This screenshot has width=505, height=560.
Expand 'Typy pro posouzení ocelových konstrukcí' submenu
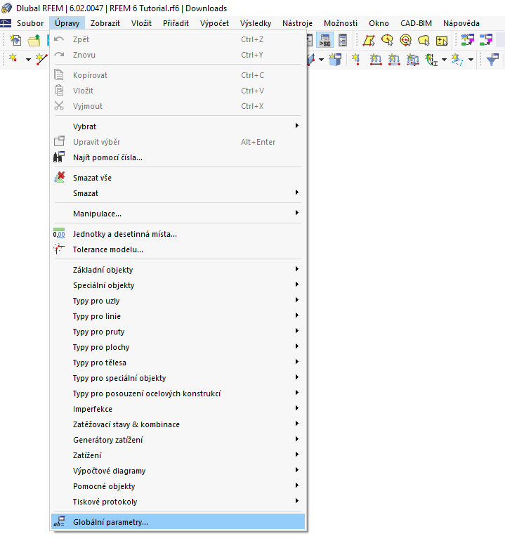coord(178,393)
